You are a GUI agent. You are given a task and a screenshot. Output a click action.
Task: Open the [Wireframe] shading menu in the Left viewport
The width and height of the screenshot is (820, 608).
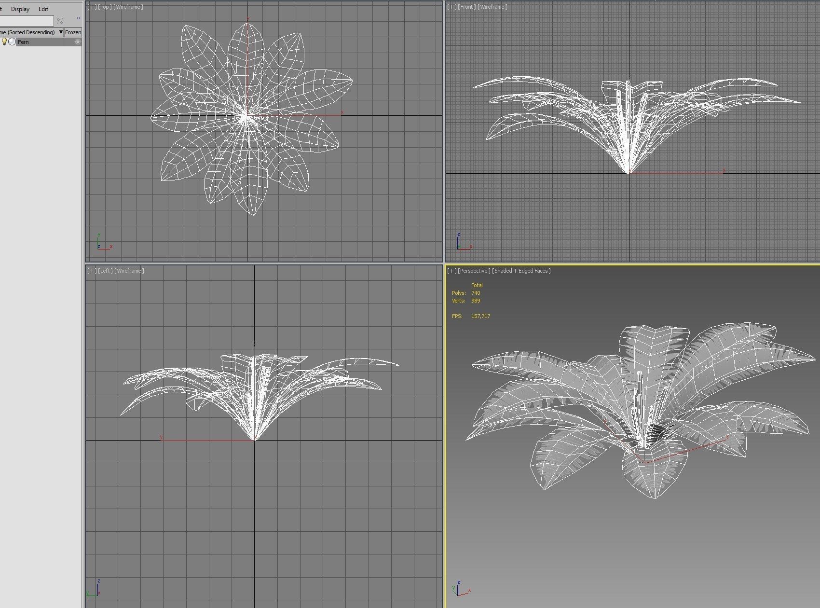pos(129,271)
